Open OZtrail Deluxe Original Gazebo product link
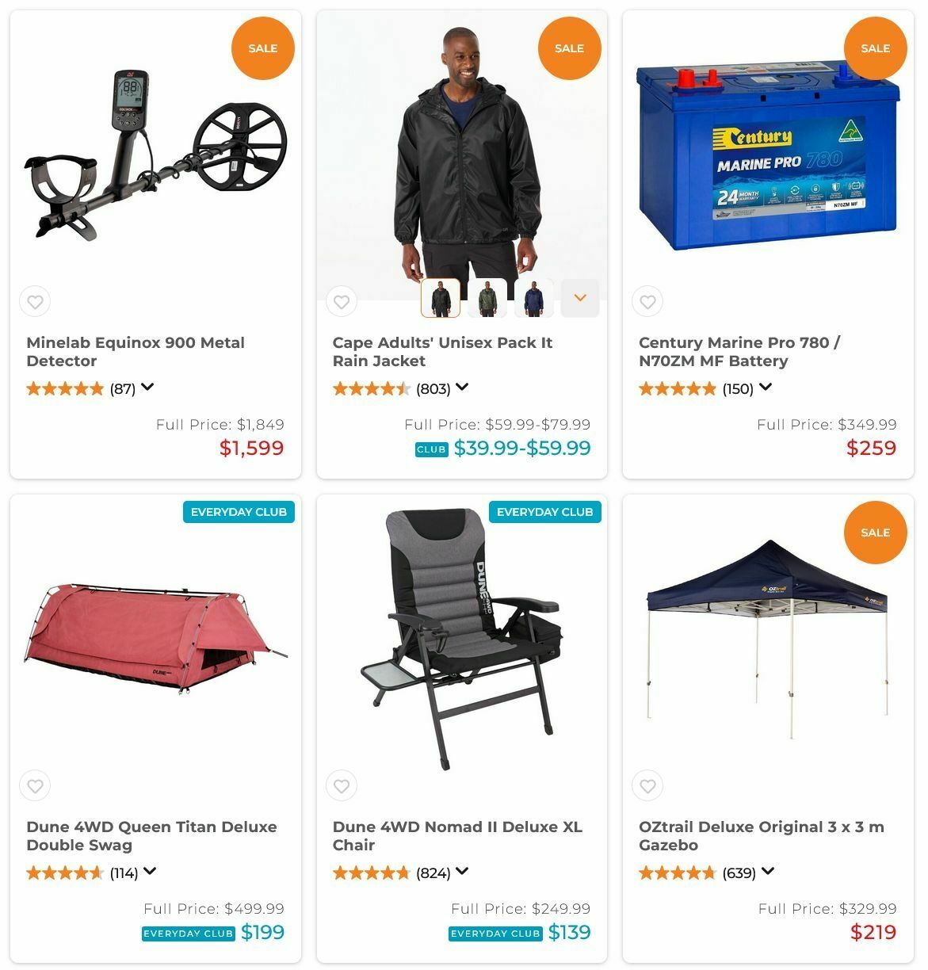The image size is (928, 970). [761, 836]
